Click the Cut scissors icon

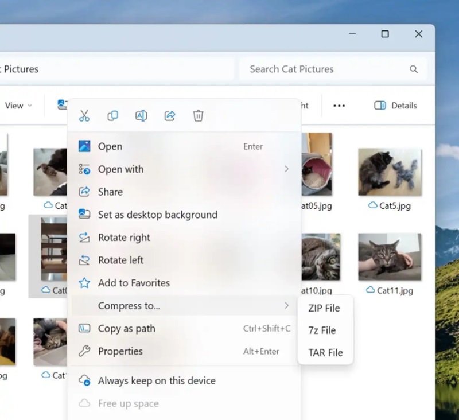tap(84, 116)
